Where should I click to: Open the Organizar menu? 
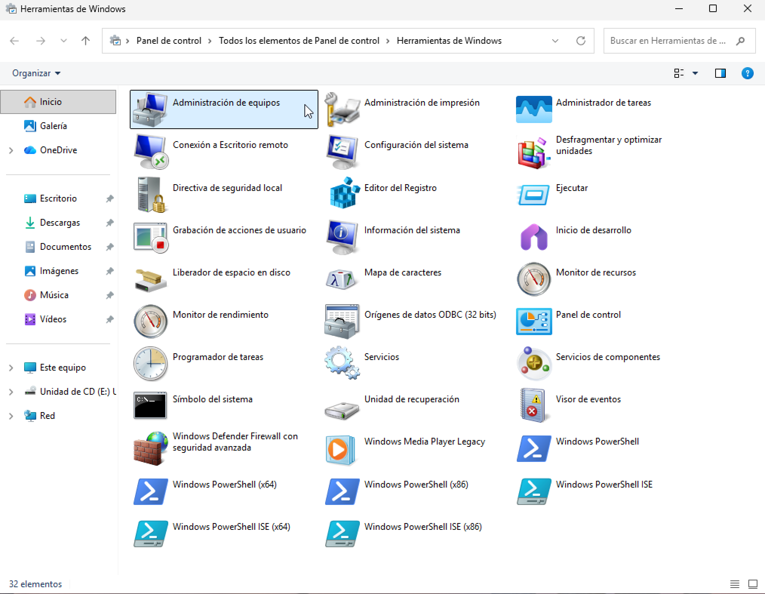[36, 73]
